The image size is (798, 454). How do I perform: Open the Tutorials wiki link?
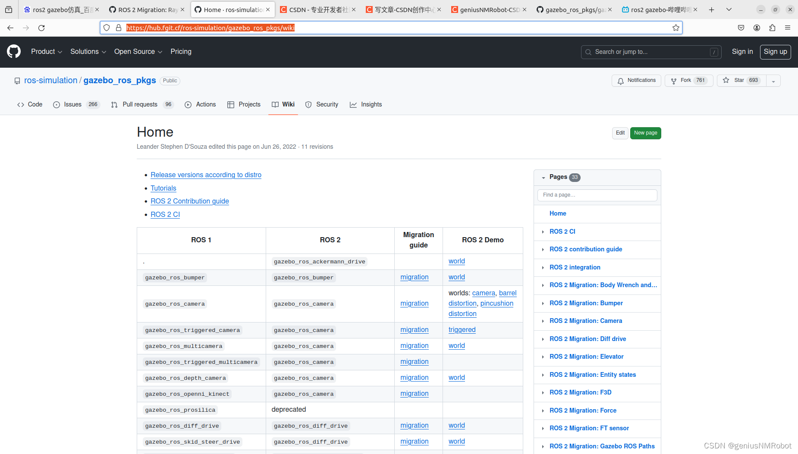163,188
